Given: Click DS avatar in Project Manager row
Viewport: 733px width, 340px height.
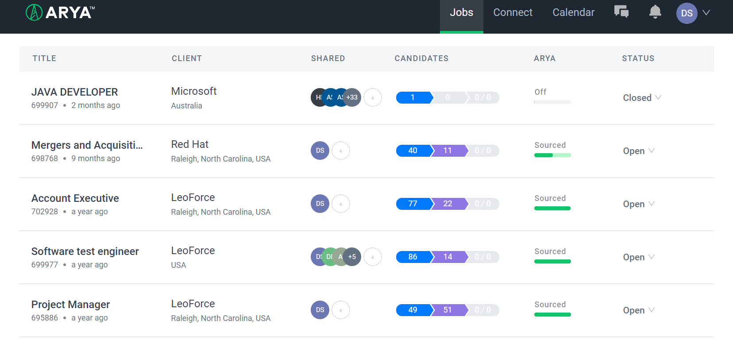Looking at the screenshot, I should [x=320, y=310].
